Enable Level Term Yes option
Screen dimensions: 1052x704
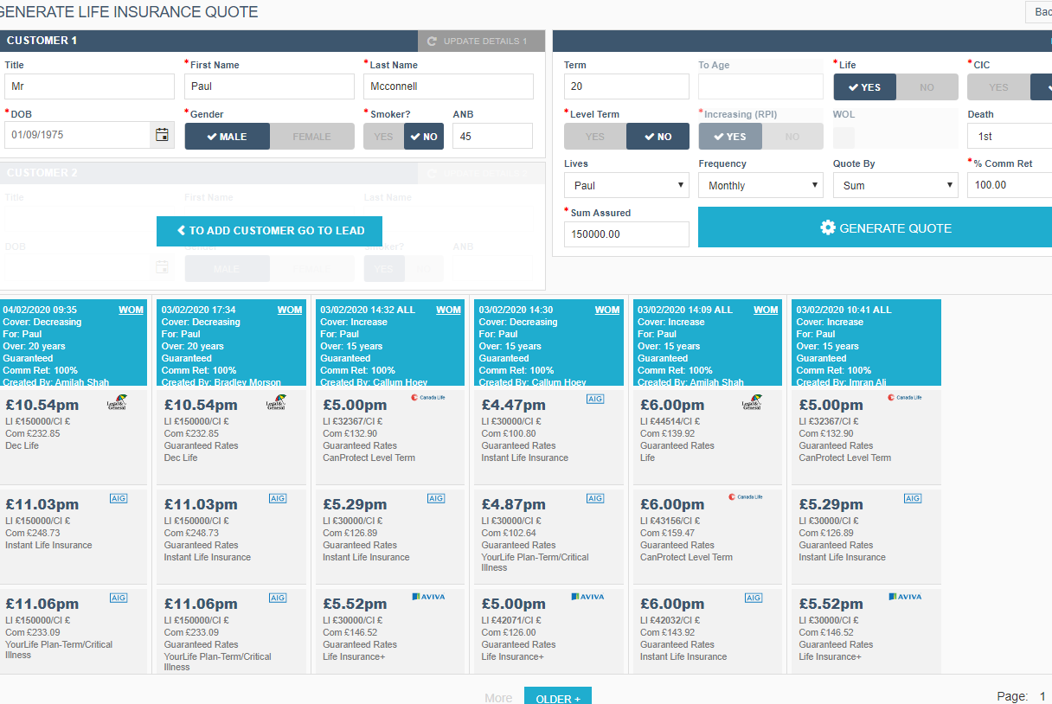(x=594, y=137)
